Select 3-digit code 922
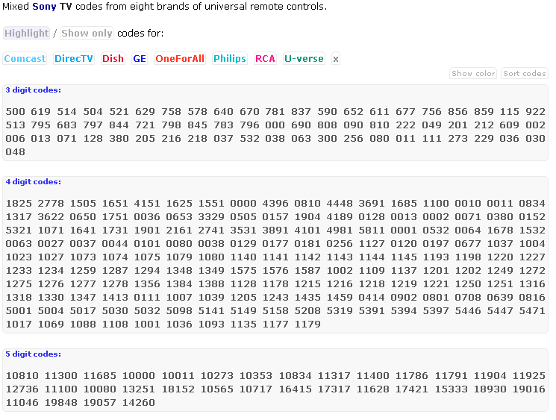 coord(535,112)
